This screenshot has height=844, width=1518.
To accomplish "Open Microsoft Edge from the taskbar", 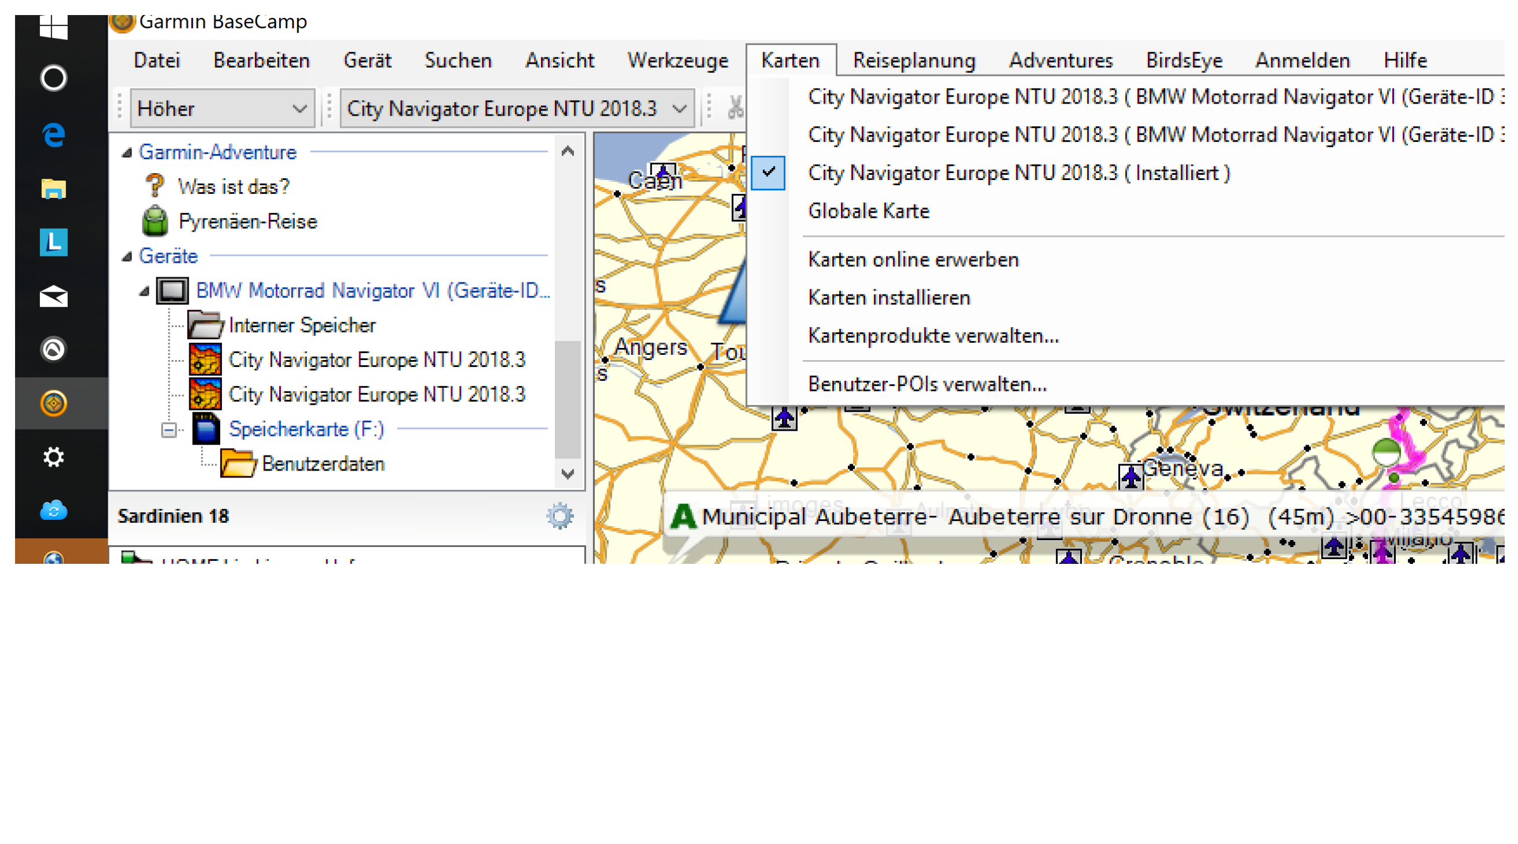I will tap(54, 135).
